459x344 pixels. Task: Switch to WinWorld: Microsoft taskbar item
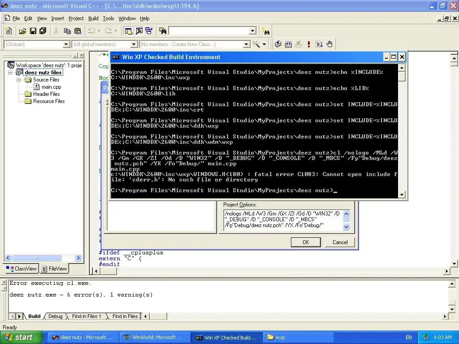[x=155, y=337]
